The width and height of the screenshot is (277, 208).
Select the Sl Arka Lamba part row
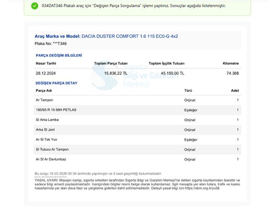pos(138,120)
